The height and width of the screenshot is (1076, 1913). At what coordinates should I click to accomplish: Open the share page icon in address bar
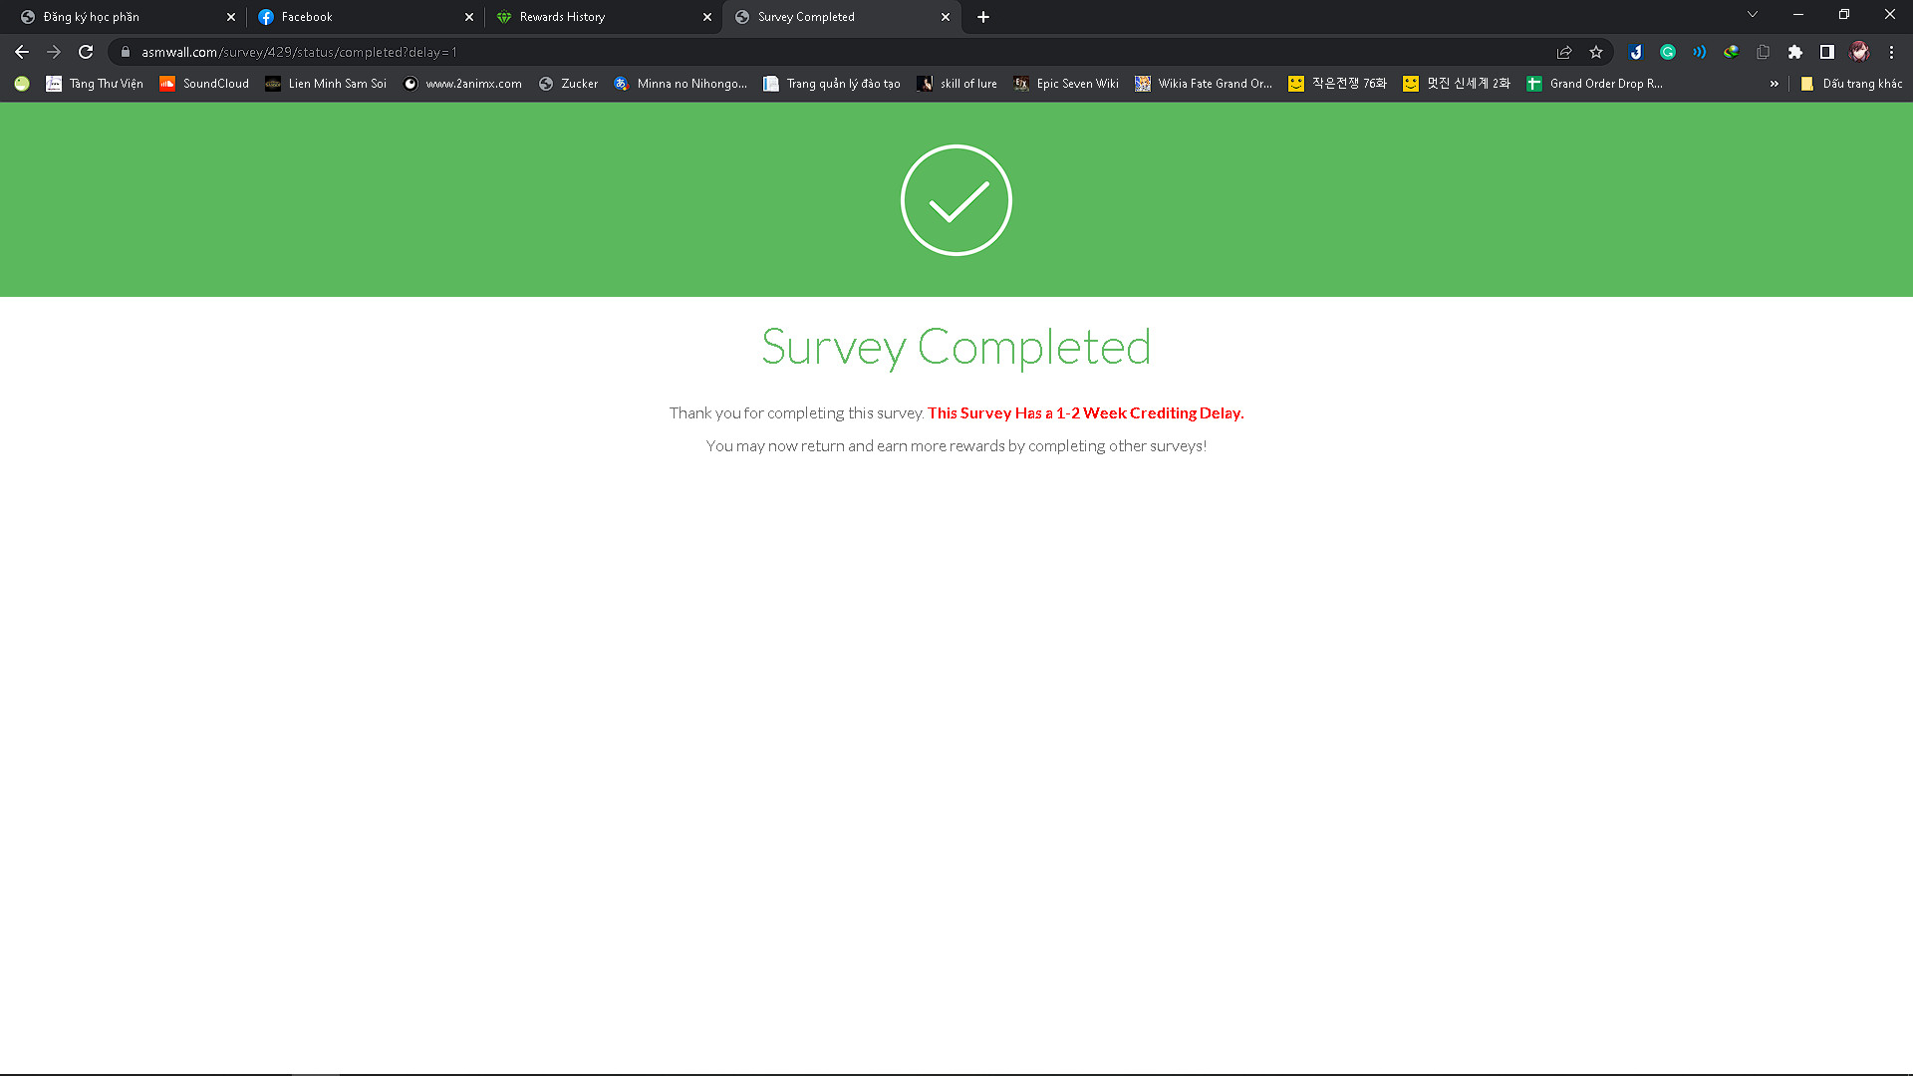click(1564, 52)
